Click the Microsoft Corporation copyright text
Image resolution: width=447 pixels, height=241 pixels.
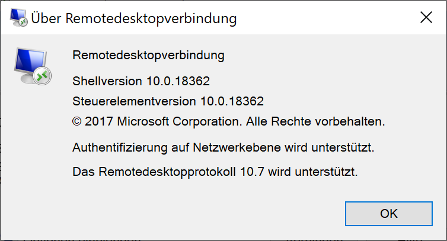pos(229,121)
